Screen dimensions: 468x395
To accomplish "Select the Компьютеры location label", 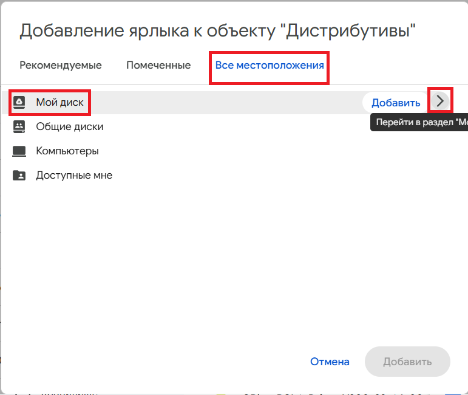I will (x=67, y=151).
